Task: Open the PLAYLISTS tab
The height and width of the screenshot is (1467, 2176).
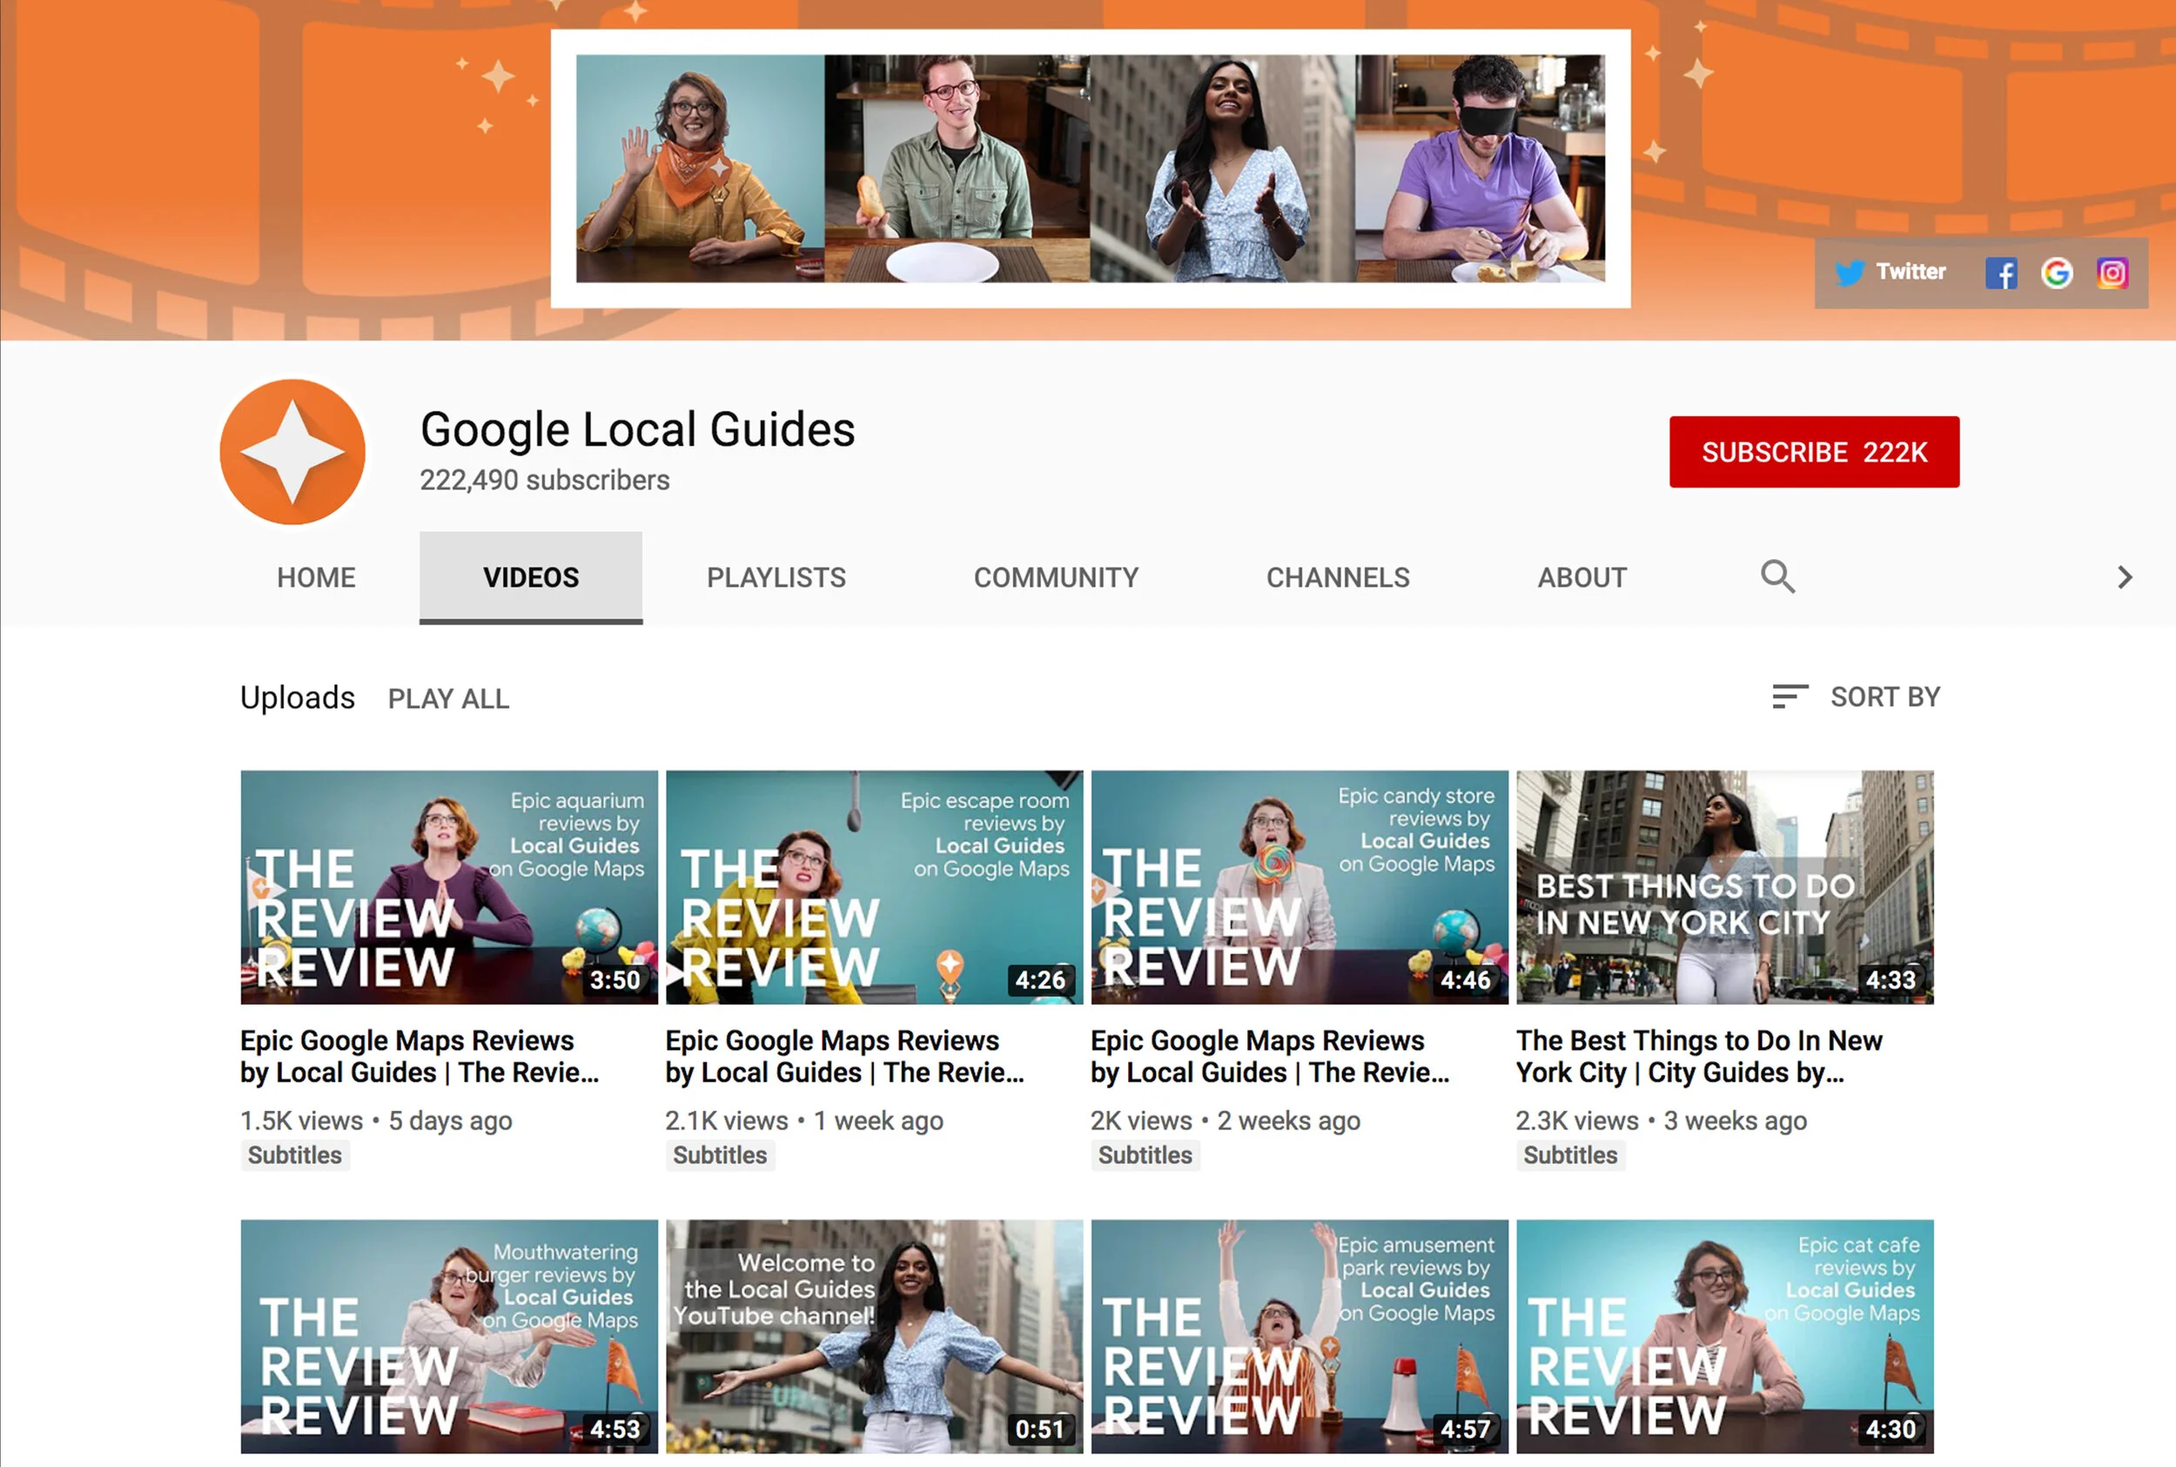Action: pyautogui.click(x=776, y=577)
